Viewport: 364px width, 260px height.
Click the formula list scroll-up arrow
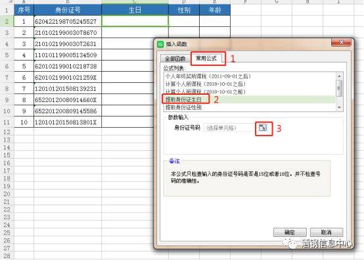(339, 76)
